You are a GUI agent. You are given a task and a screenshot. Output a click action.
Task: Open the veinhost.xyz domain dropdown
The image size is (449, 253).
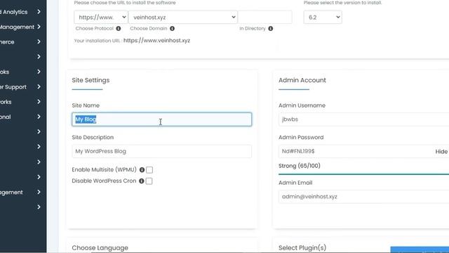[x=183, y=17]
